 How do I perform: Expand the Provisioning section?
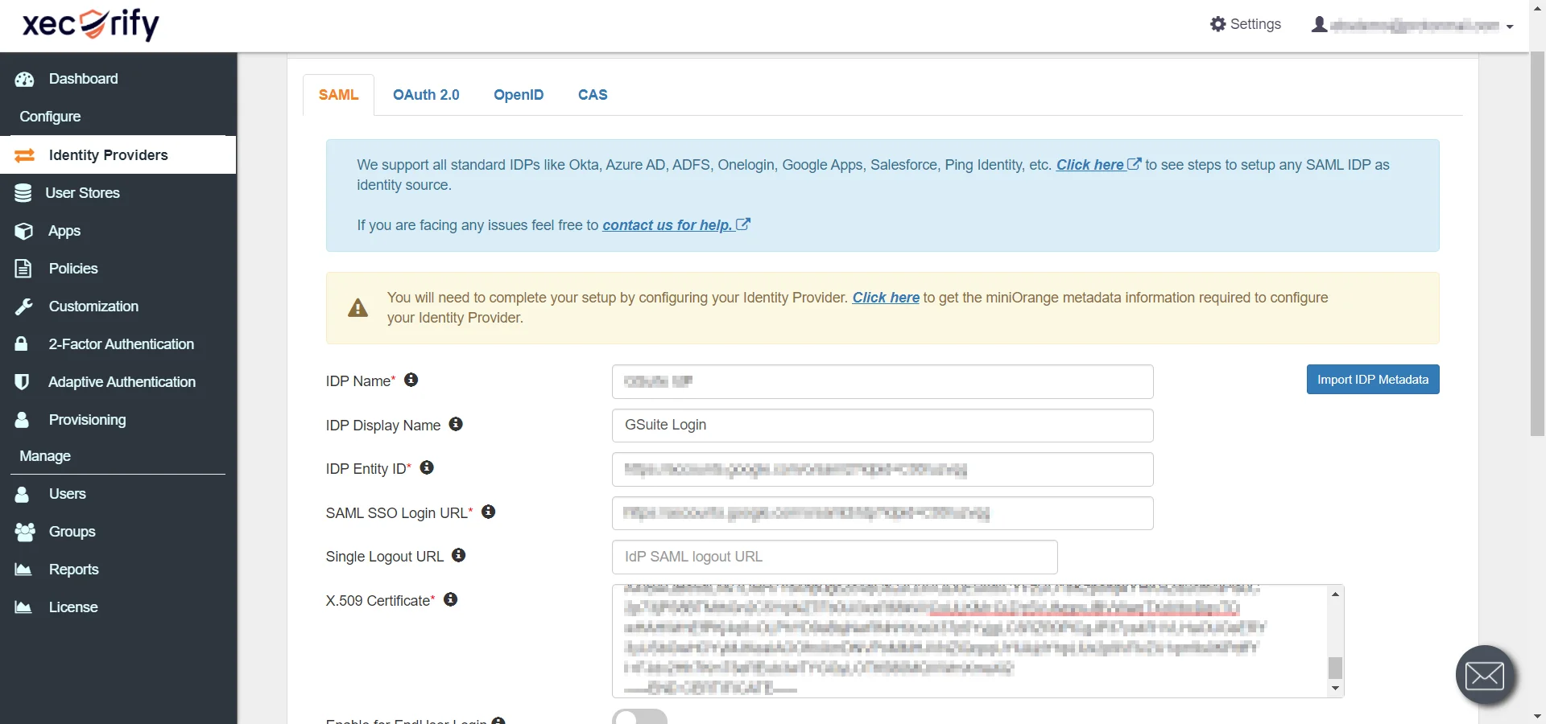[87, 419]
